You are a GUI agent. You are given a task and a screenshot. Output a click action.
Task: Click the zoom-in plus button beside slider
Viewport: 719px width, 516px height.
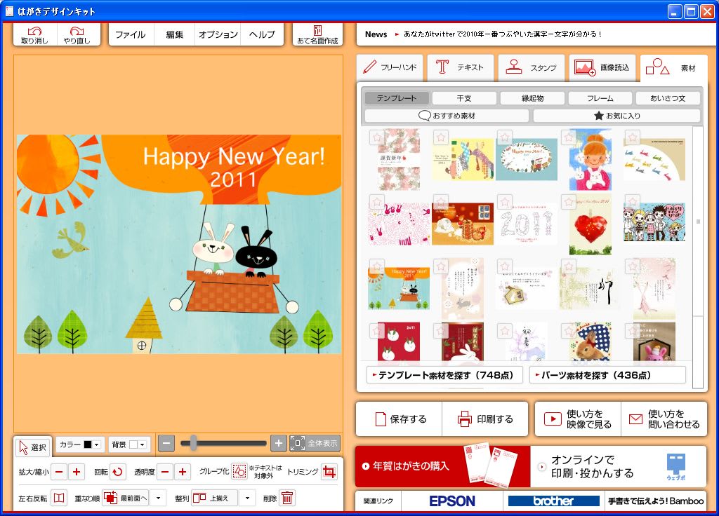tap(279, 443)
